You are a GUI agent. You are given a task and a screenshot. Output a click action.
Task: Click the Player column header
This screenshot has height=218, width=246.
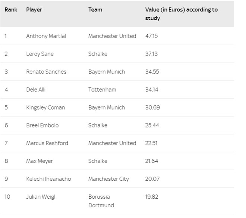[x=34, y=10]
